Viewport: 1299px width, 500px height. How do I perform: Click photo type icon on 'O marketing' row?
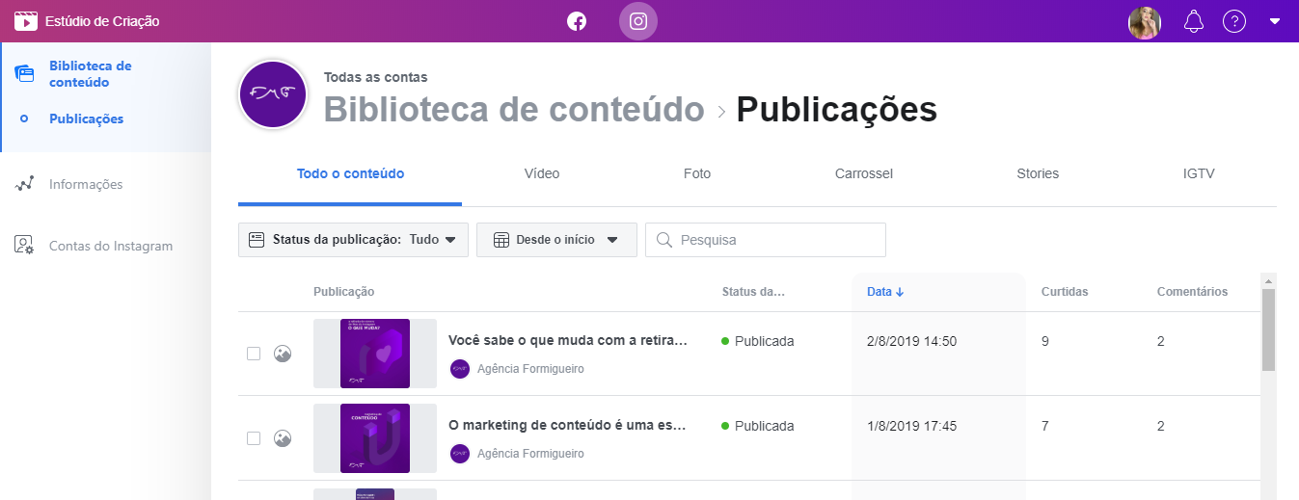tap(283, 438)
